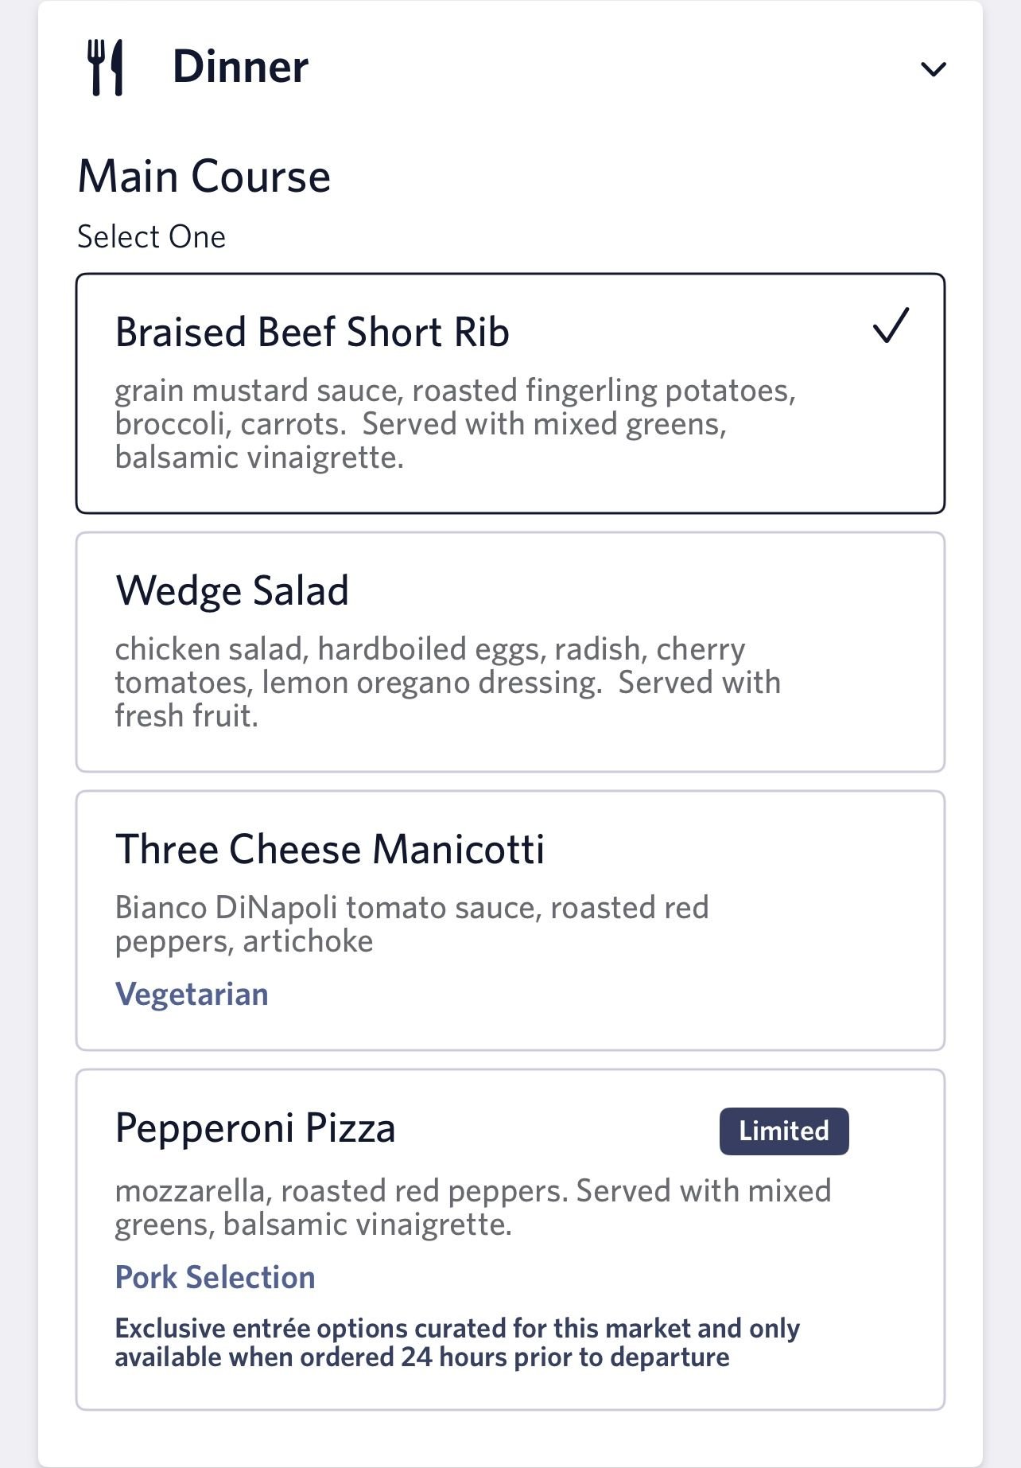Viewport: 1021px width, 1468px height.
Task: Click the Limited badge on Pepperoni Pizza
Action: [x=784, y=1131]
